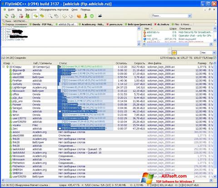Viewport: 218px width, 188px height.
Task: Switch to the Onrela - P2P hub tab
Action: 41,24
